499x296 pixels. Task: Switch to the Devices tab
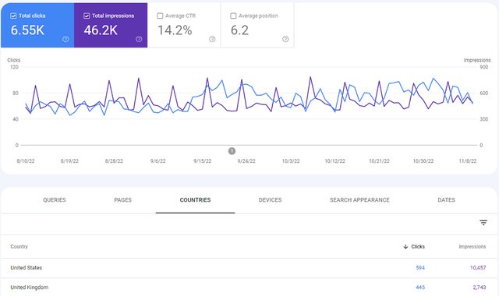coord(271,200)
